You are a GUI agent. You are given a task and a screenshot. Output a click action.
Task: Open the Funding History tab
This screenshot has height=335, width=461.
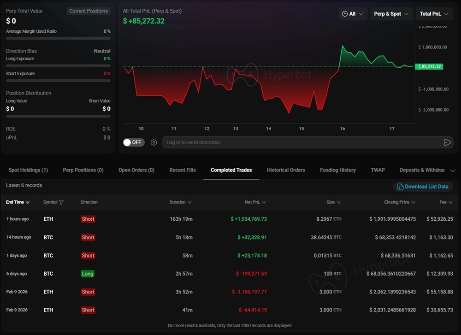pos(337,170)
